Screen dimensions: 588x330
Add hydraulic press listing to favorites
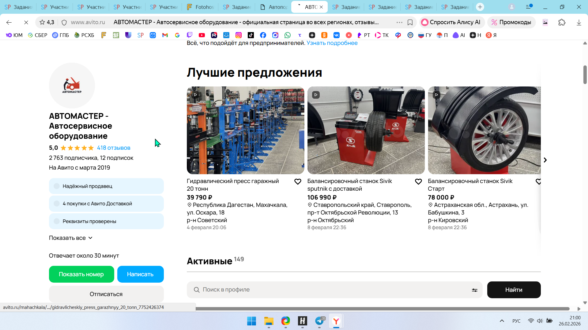(x=298, y=182)
